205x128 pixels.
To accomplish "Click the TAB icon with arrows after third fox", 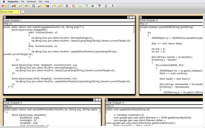I will (33, 6).
